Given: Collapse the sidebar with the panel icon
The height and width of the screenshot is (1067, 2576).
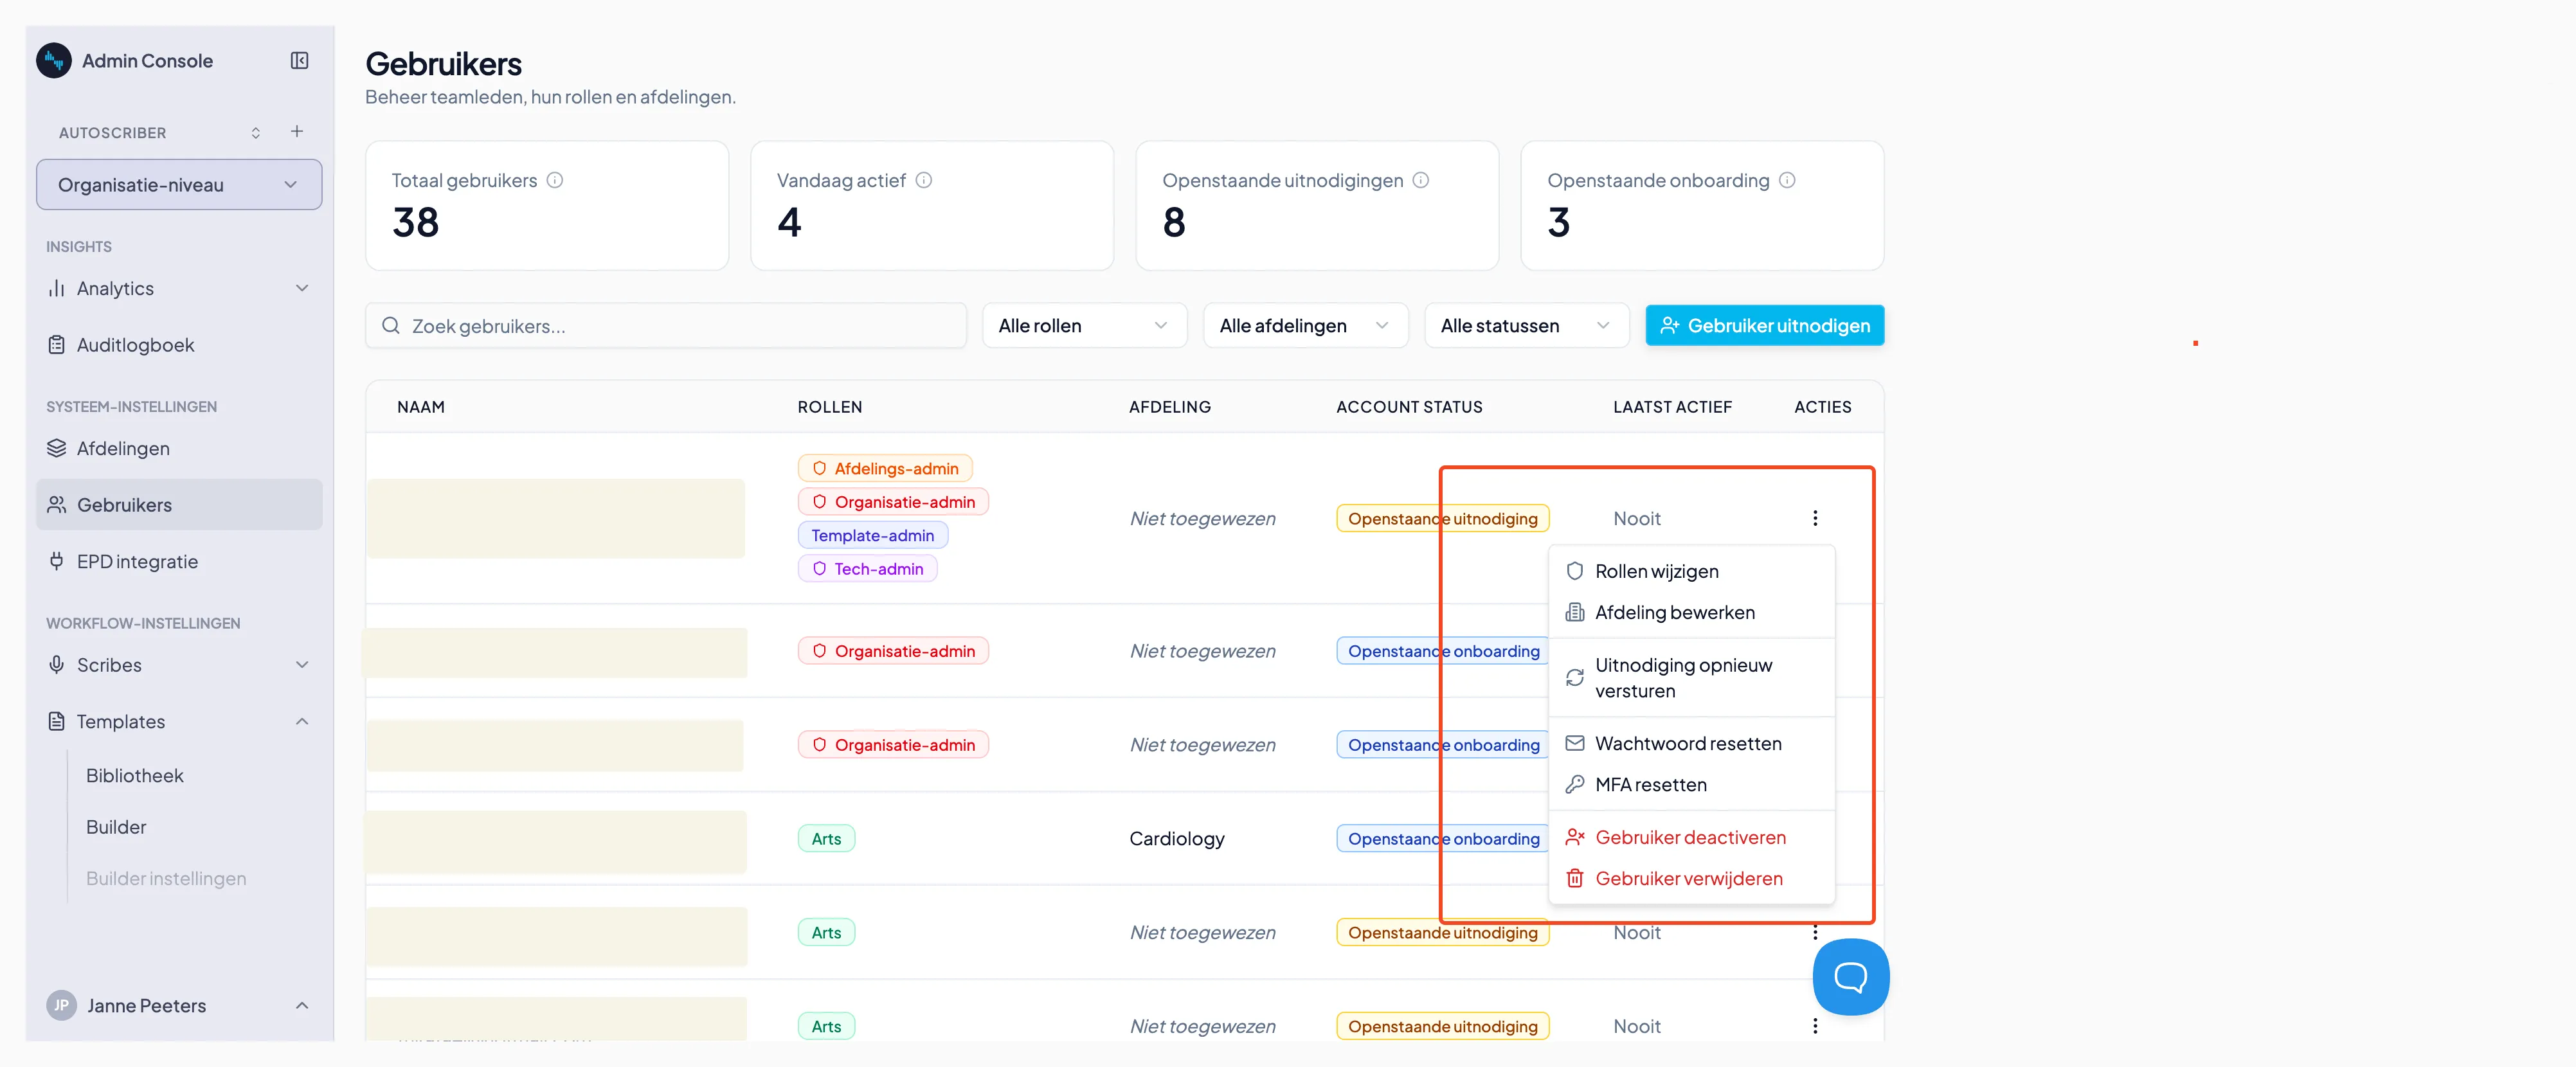Looking at the screenshot, I should click(299, 61).
